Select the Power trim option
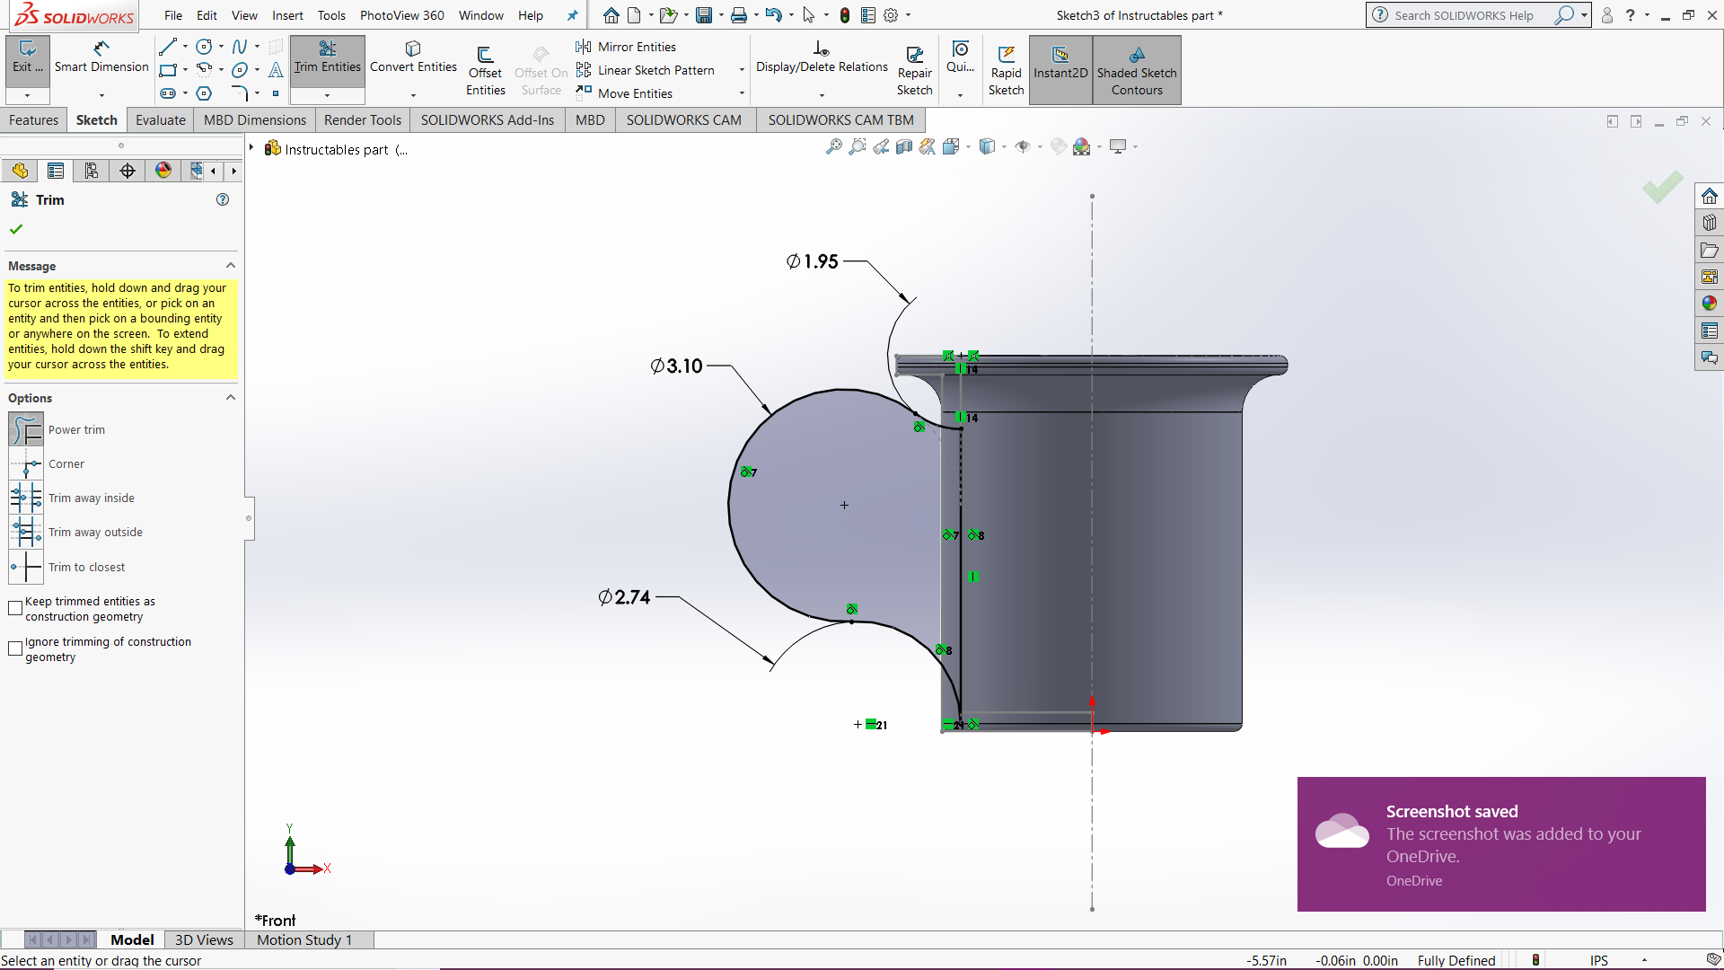1724x970 pixels. point(25,429)
